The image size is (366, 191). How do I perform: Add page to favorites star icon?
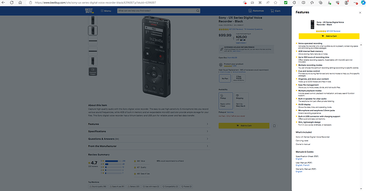pos(275,3)
